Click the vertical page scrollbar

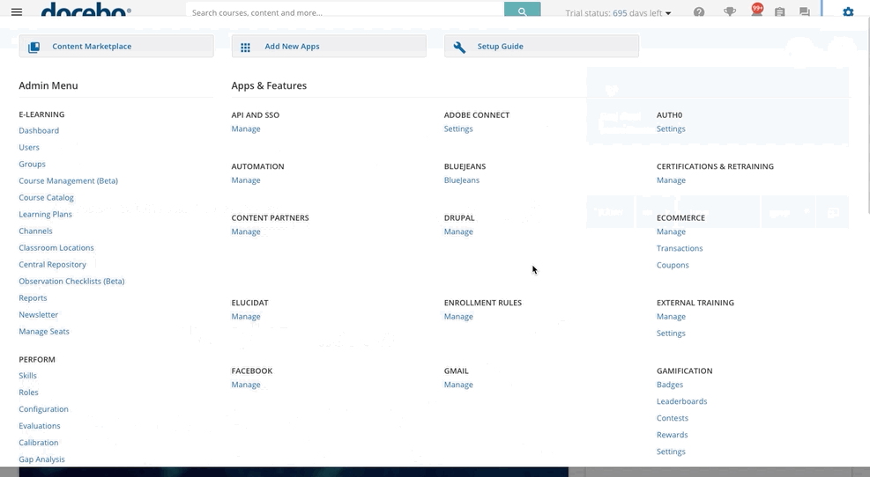[867, 116]
